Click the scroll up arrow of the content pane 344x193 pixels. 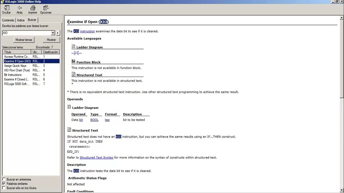342,17
